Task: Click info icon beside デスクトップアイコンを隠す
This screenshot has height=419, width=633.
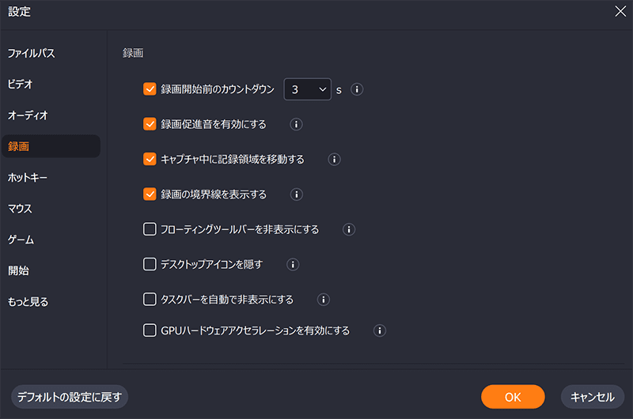Action: click(293, 265)
